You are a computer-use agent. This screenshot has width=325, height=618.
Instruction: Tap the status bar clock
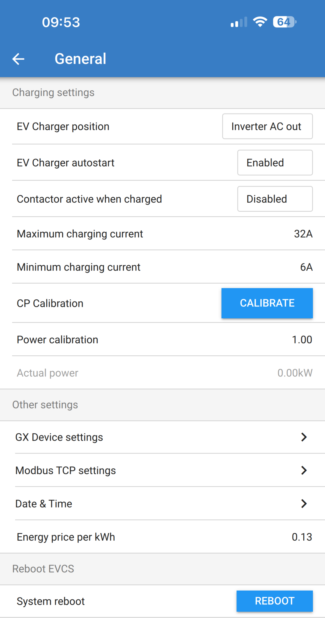pyautogui.click(x=61, y=22)
